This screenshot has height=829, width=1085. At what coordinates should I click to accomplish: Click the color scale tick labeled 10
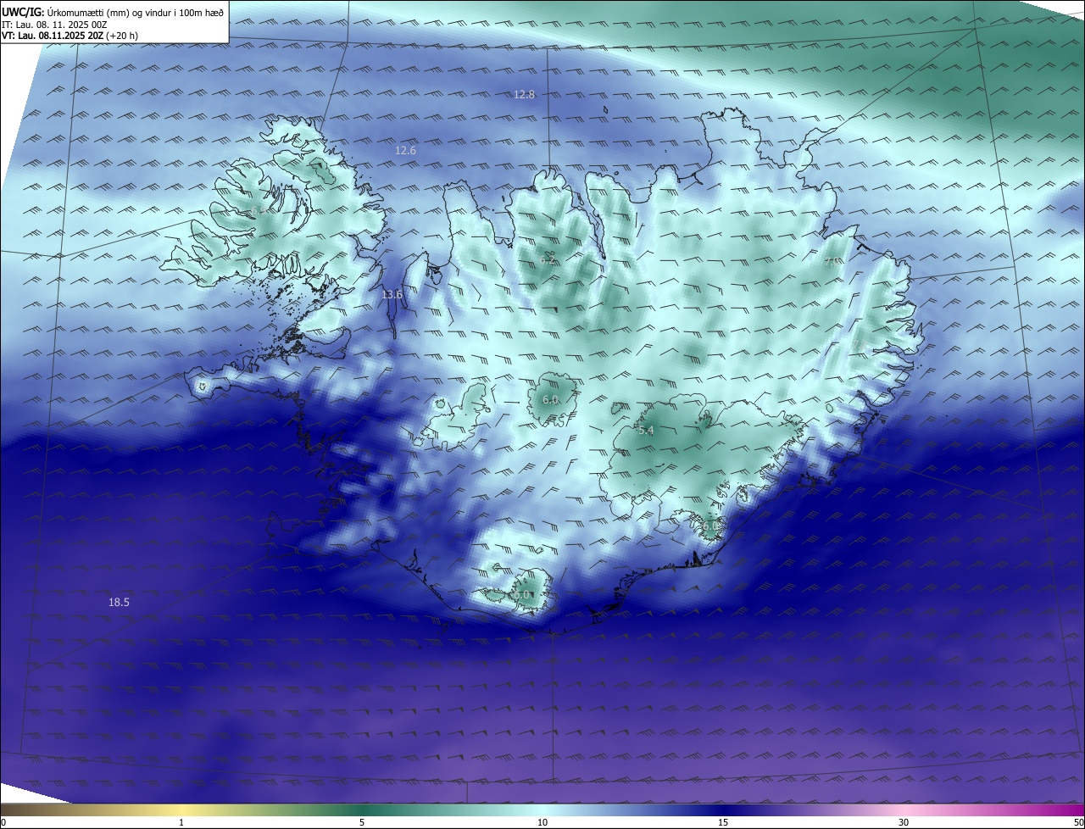(542, 822)
